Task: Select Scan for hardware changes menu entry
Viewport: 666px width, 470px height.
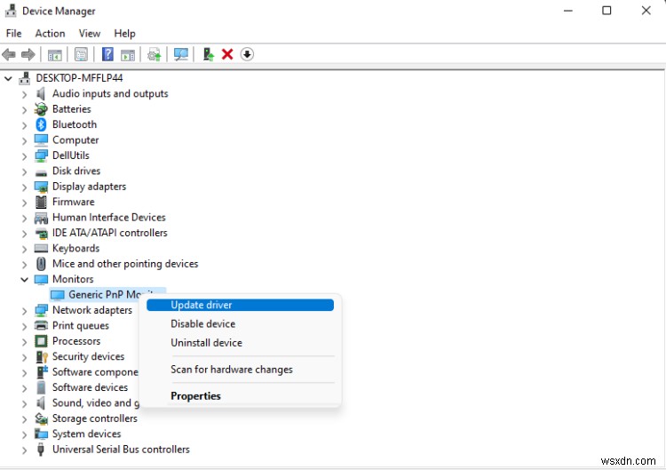Action: (x=240, y=370)
